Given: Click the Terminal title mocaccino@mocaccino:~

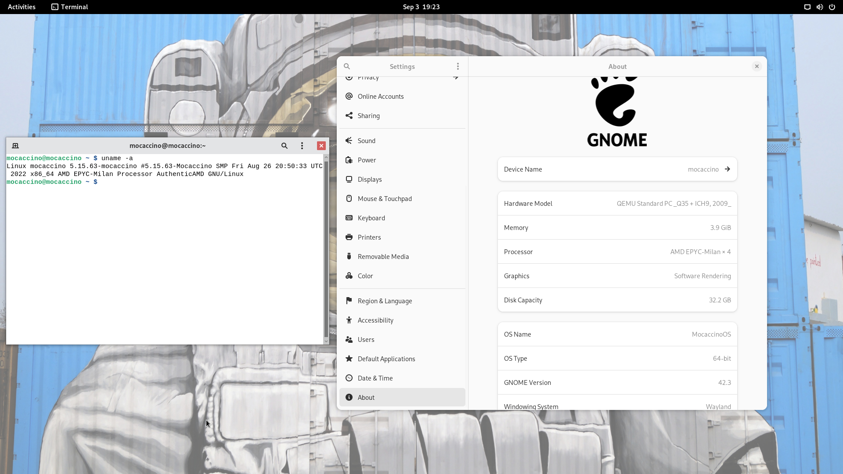Looking at the screenshot, I should tap(168, 146).
